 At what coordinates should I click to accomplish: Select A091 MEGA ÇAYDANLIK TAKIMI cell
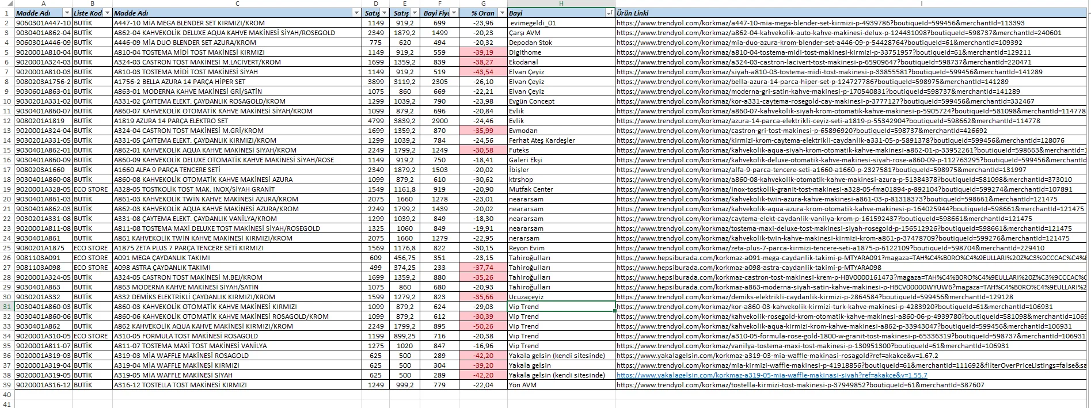point(237,258)
